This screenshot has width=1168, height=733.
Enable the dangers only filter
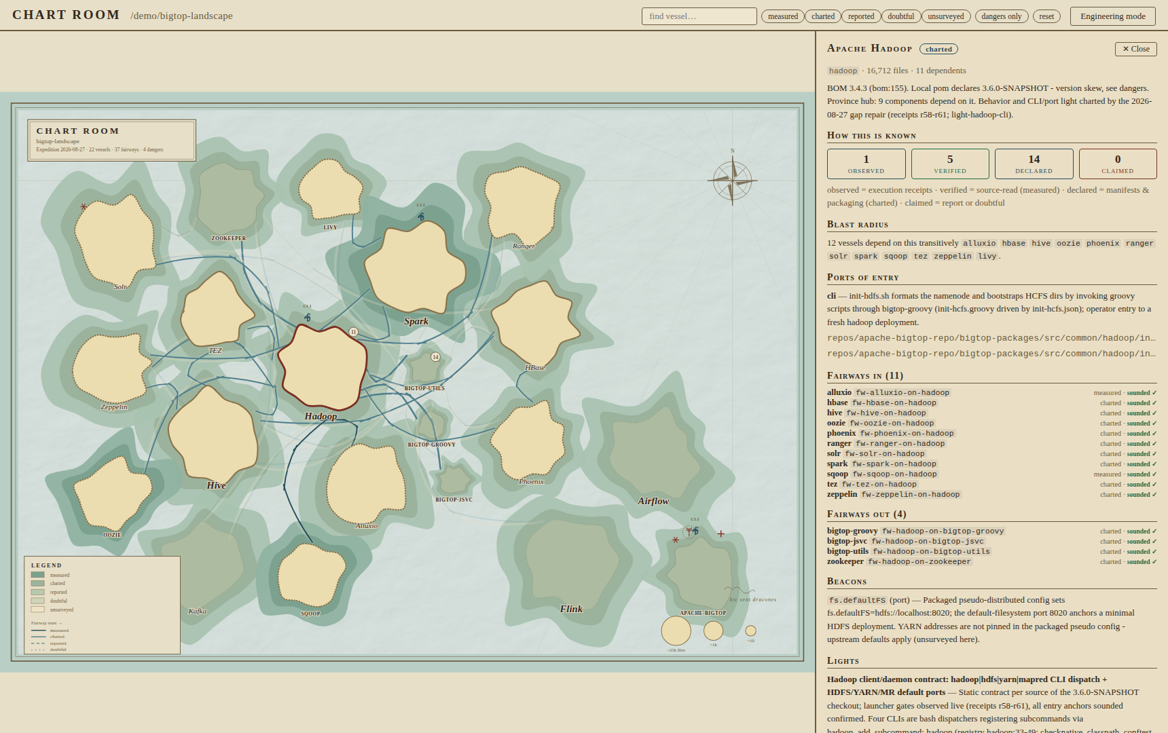tap(1001, 16)
